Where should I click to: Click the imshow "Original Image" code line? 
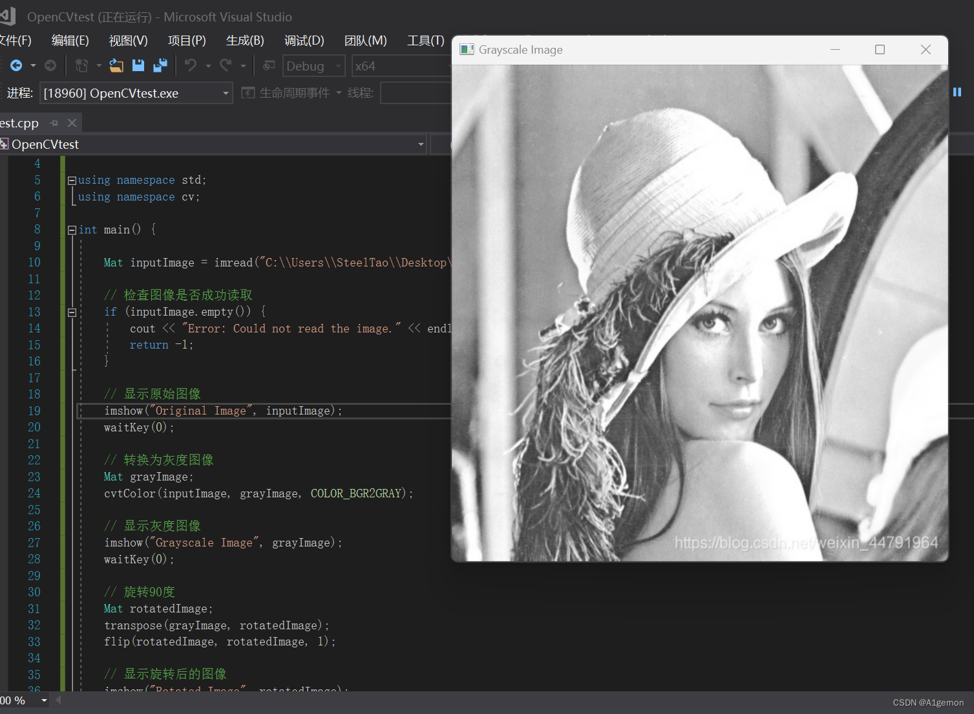223,411
